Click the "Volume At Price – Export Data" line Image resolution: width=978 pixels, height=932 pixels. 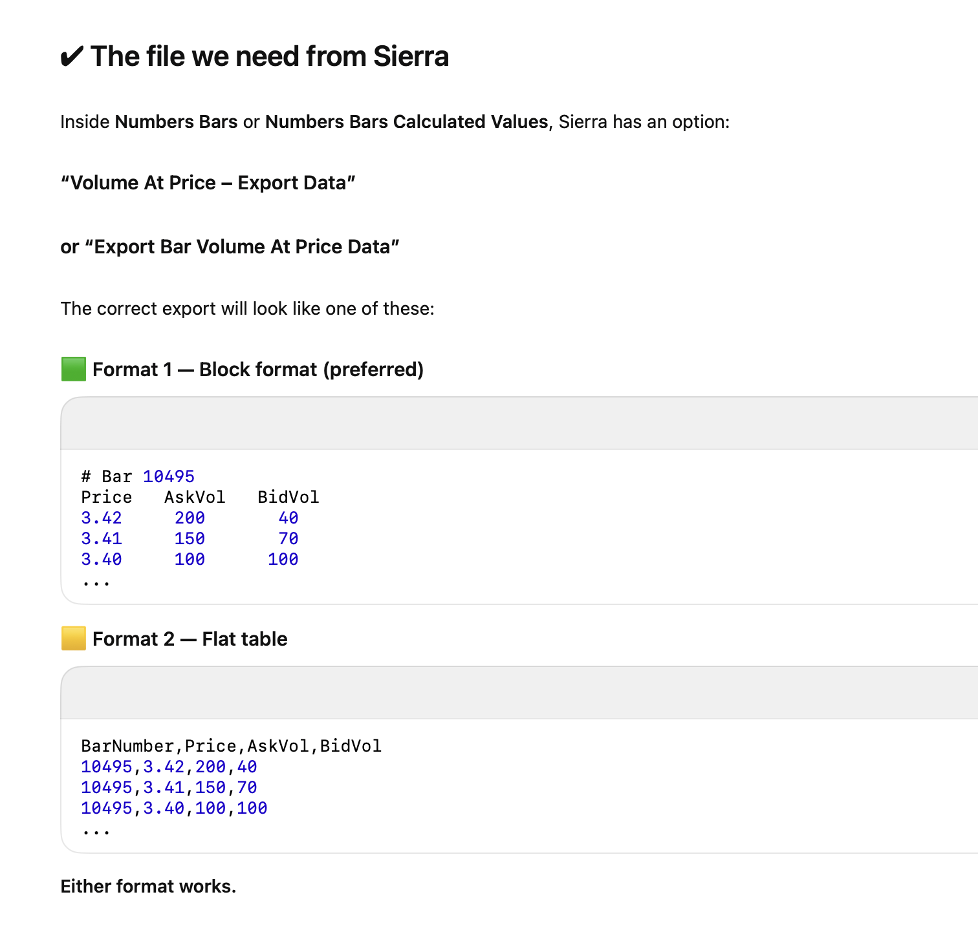[208, 183]
